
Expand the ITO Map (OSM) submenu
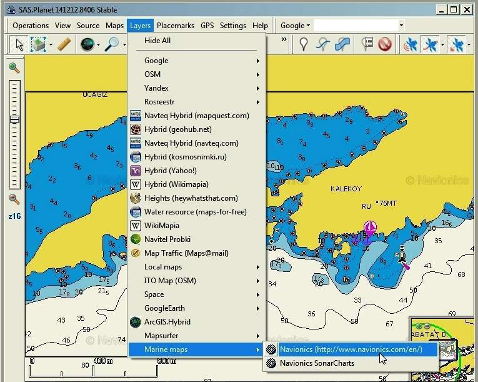click(197, 281)
